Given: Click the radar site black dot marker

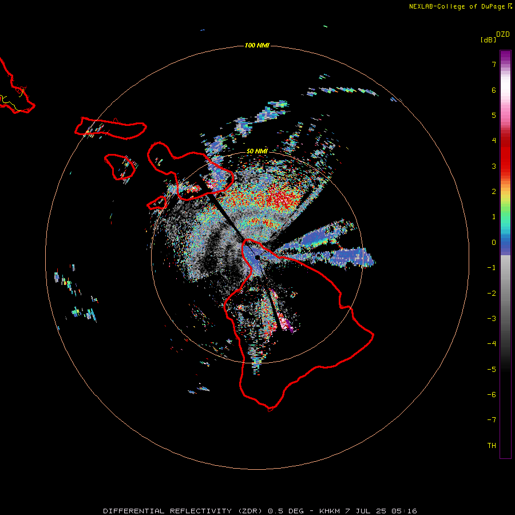Looking at the screenshot, I should point(257,257).
